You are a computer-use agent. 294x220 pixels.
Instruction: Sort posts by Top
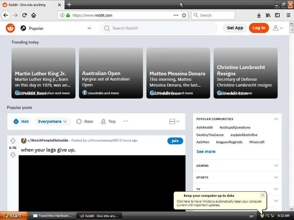coord(108,121)
